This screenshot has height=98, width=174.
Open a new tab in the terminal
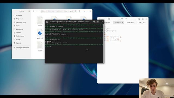47,22
